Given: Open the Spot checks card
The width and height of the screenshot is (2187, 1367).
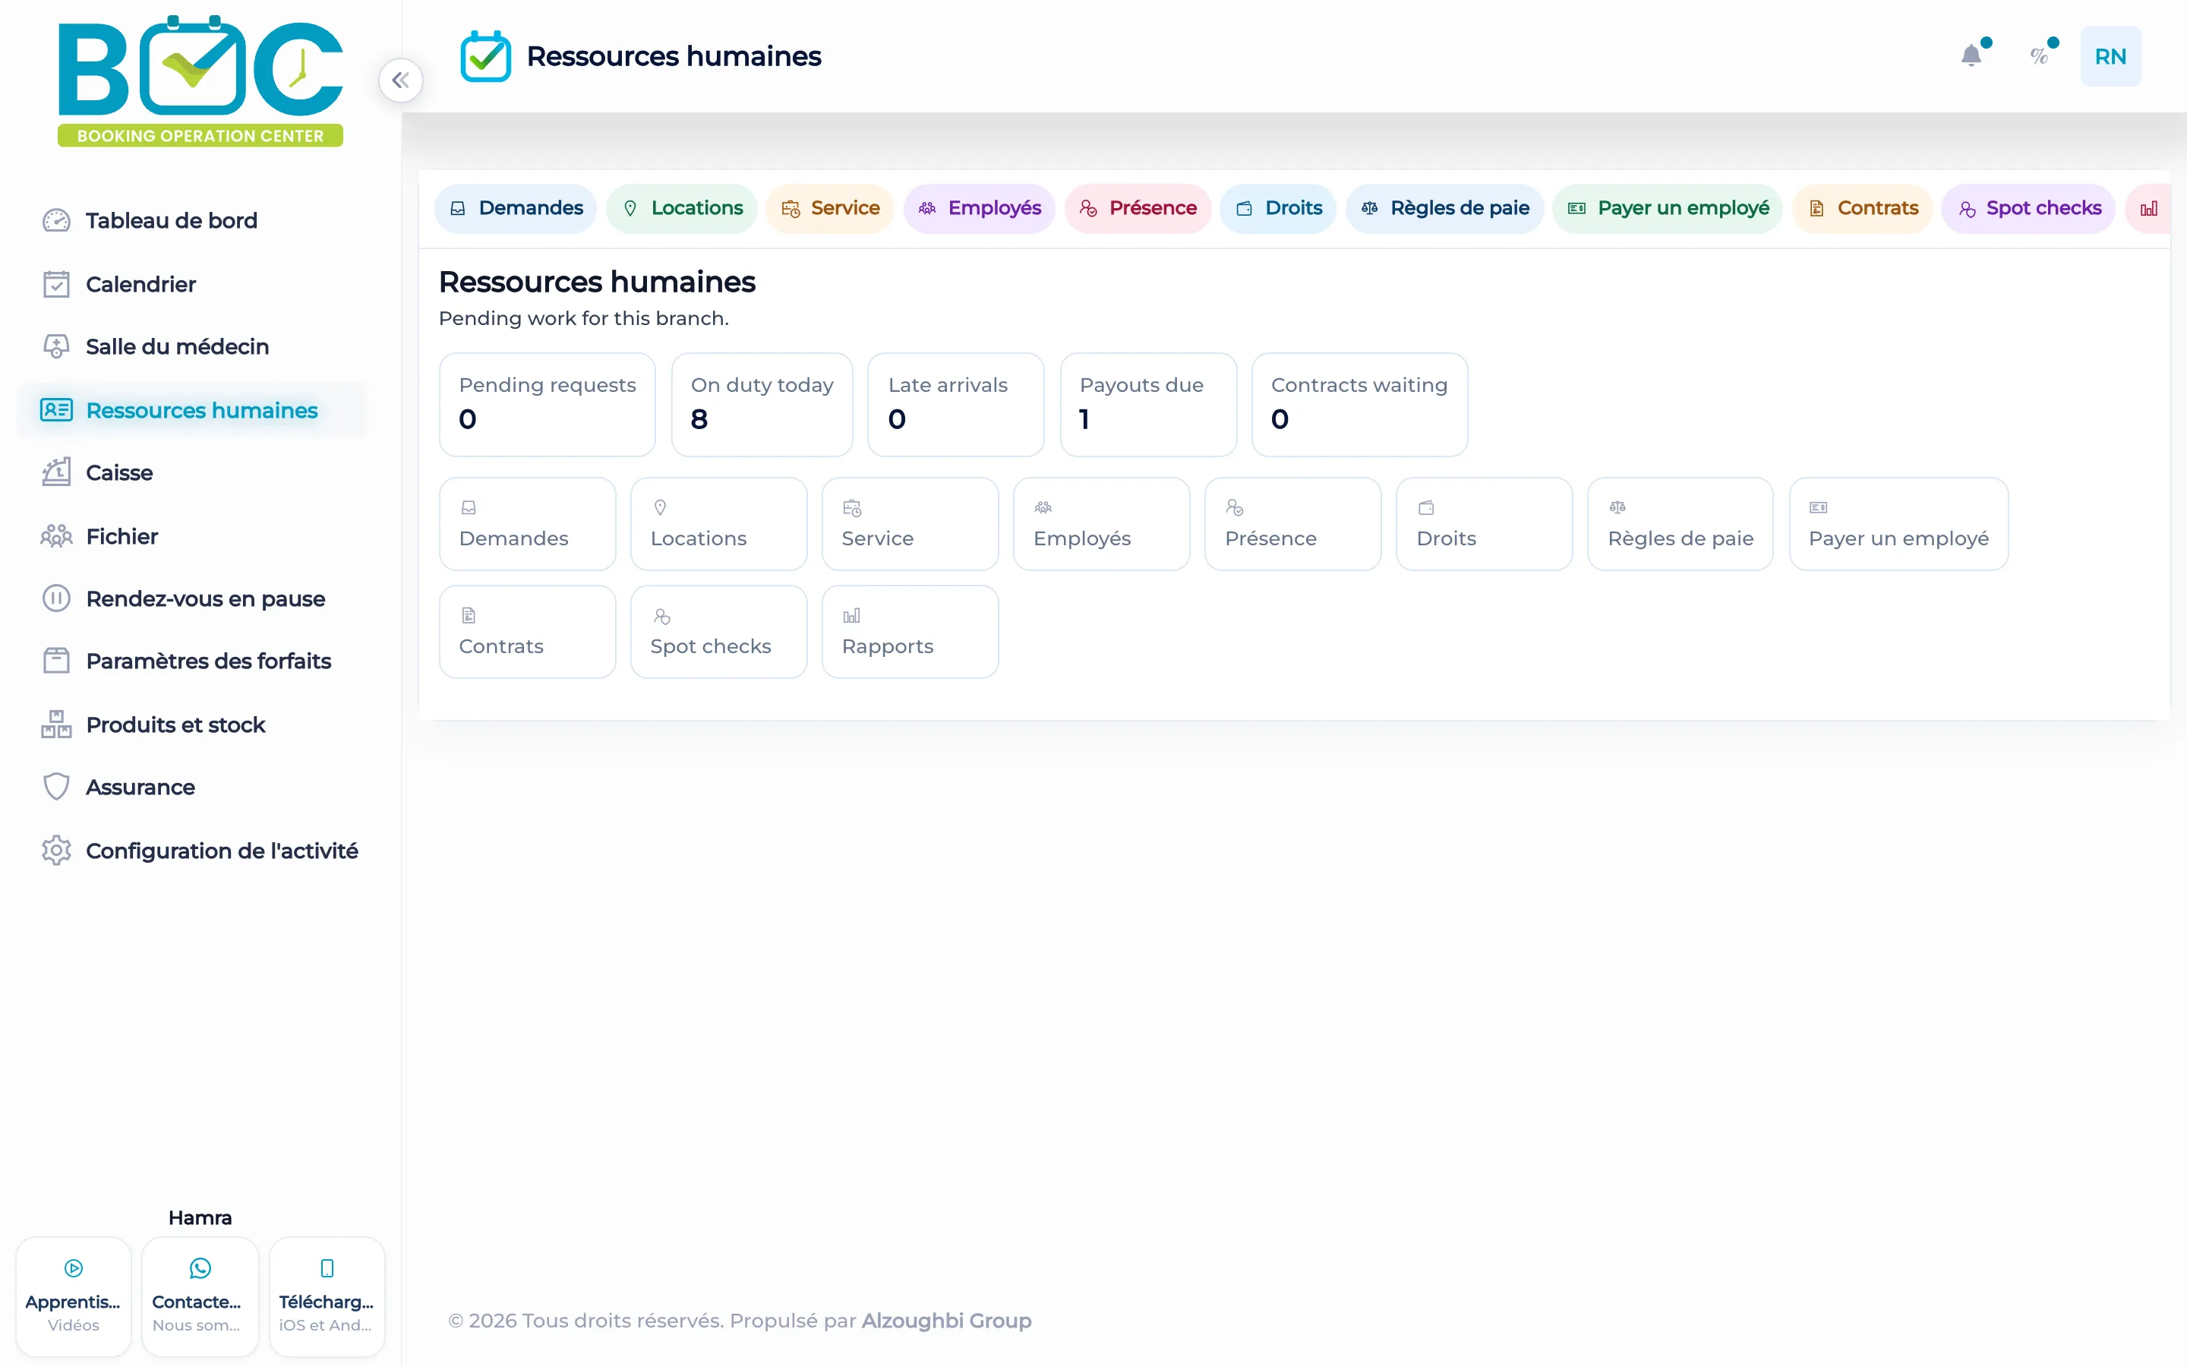Looking at the screenshot, I should (x=718, y=632).
